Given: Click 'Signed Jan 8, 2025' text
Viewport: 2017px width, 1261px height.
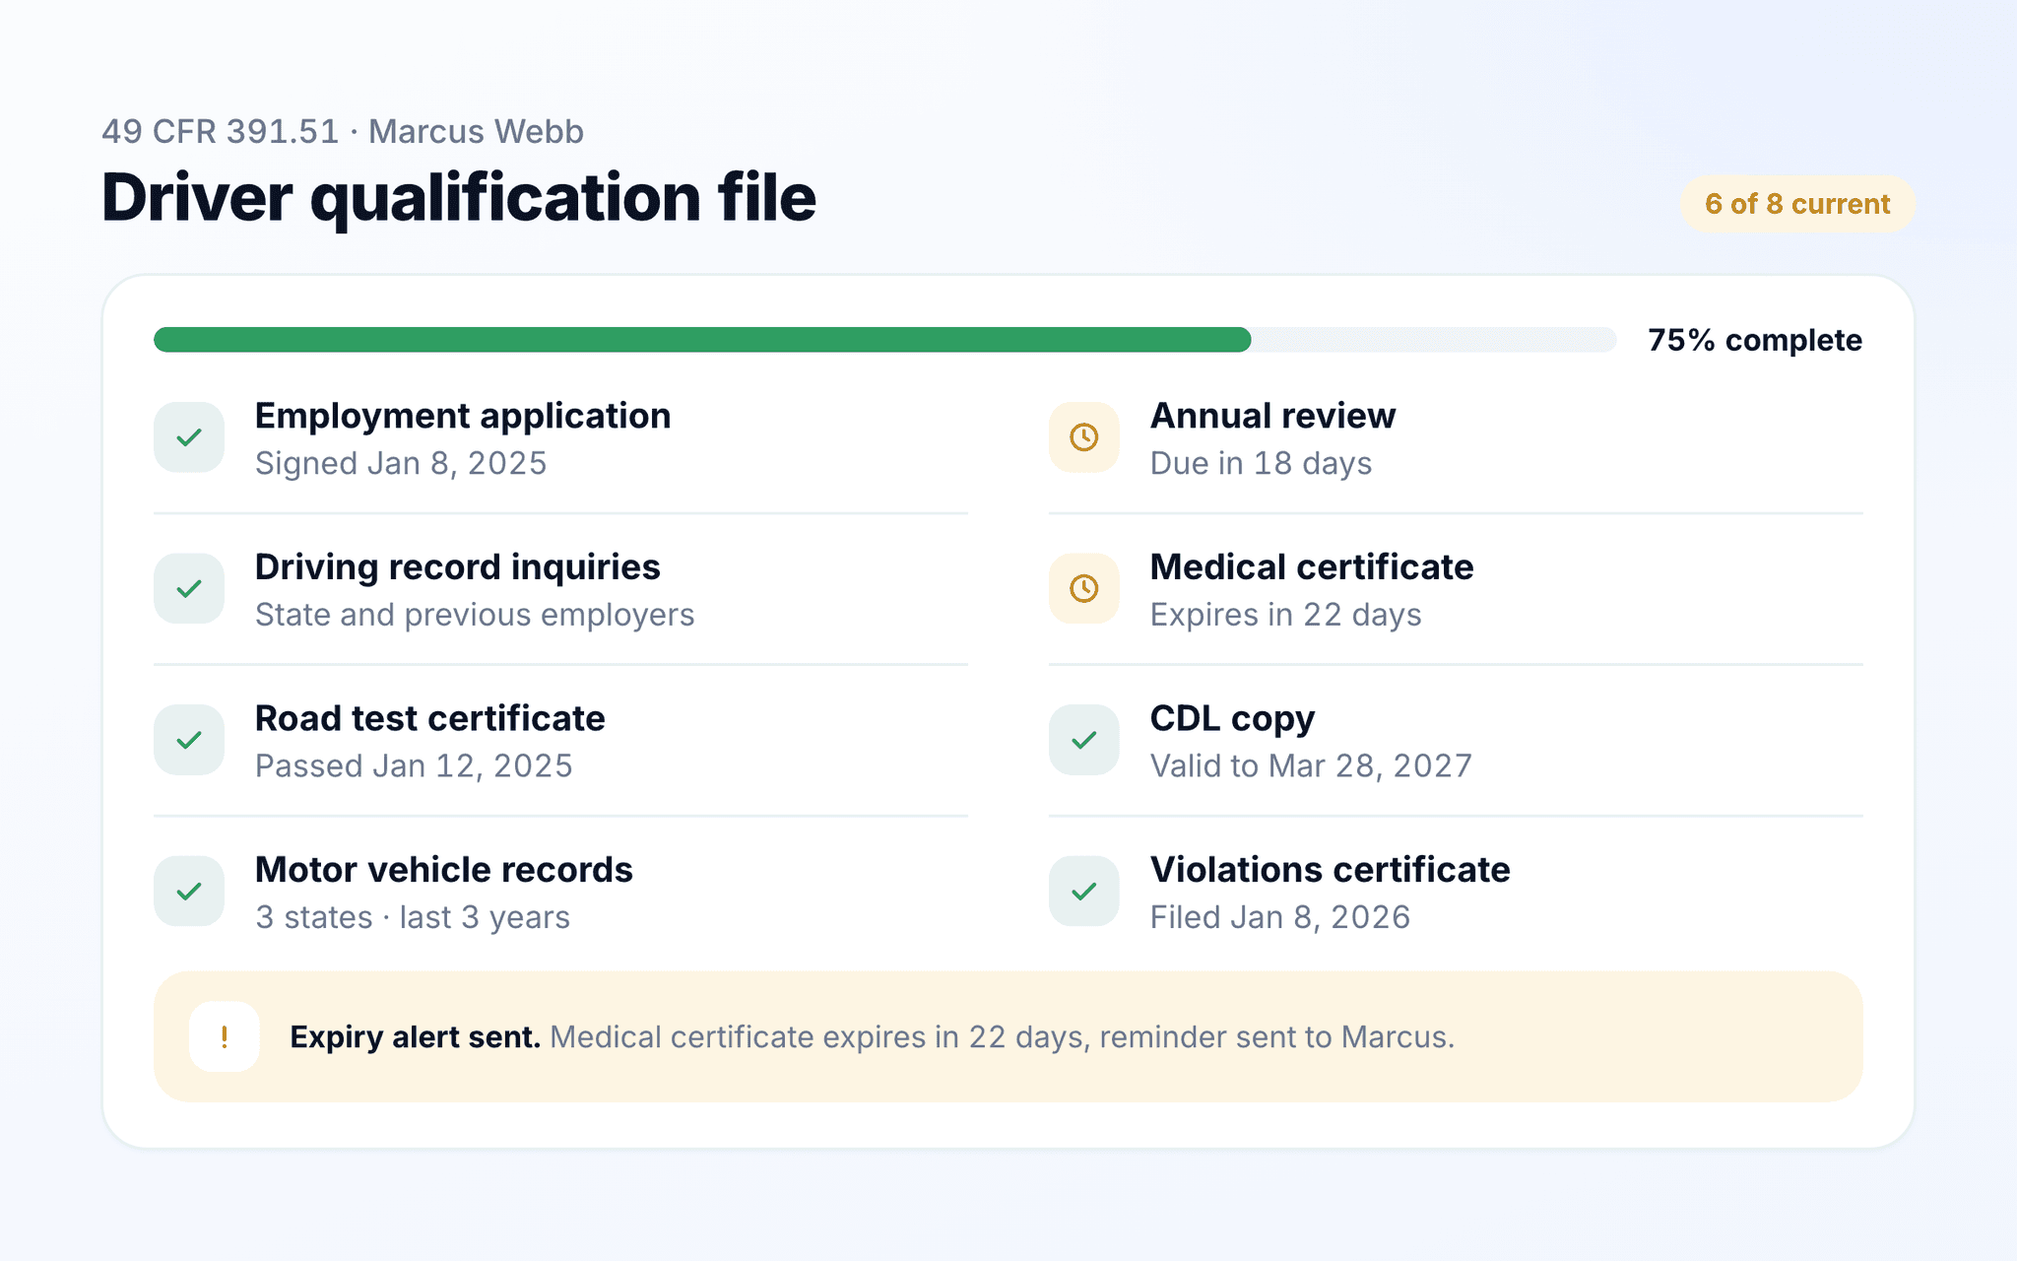Looking at the screenshot, I should click(401, 463).
